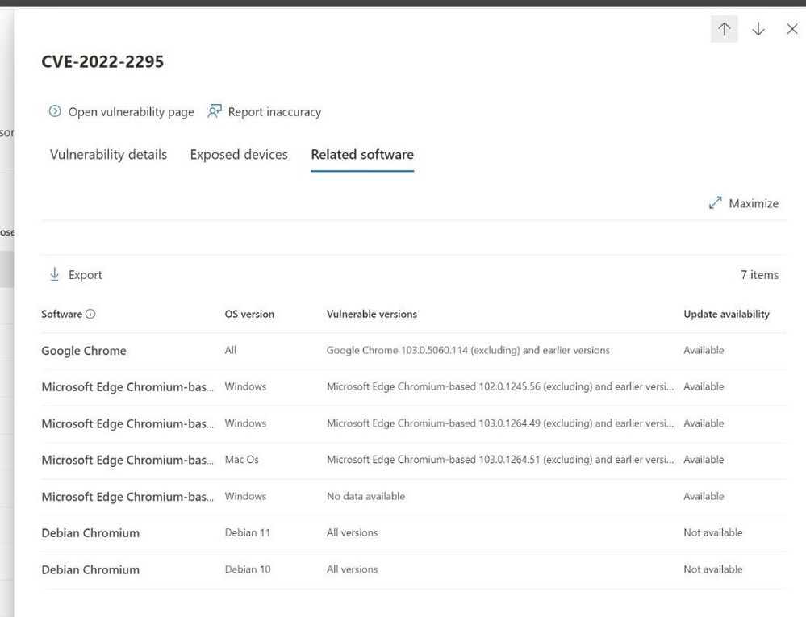Click the 'Debian 11' OS version cell

[x=247, y=532]
